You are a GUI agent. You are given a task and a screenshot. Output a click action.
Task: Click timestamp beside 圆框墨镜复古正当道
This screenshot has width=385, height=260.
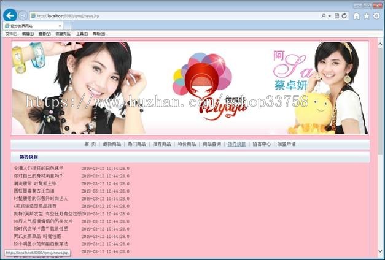(x=106, y=191)
